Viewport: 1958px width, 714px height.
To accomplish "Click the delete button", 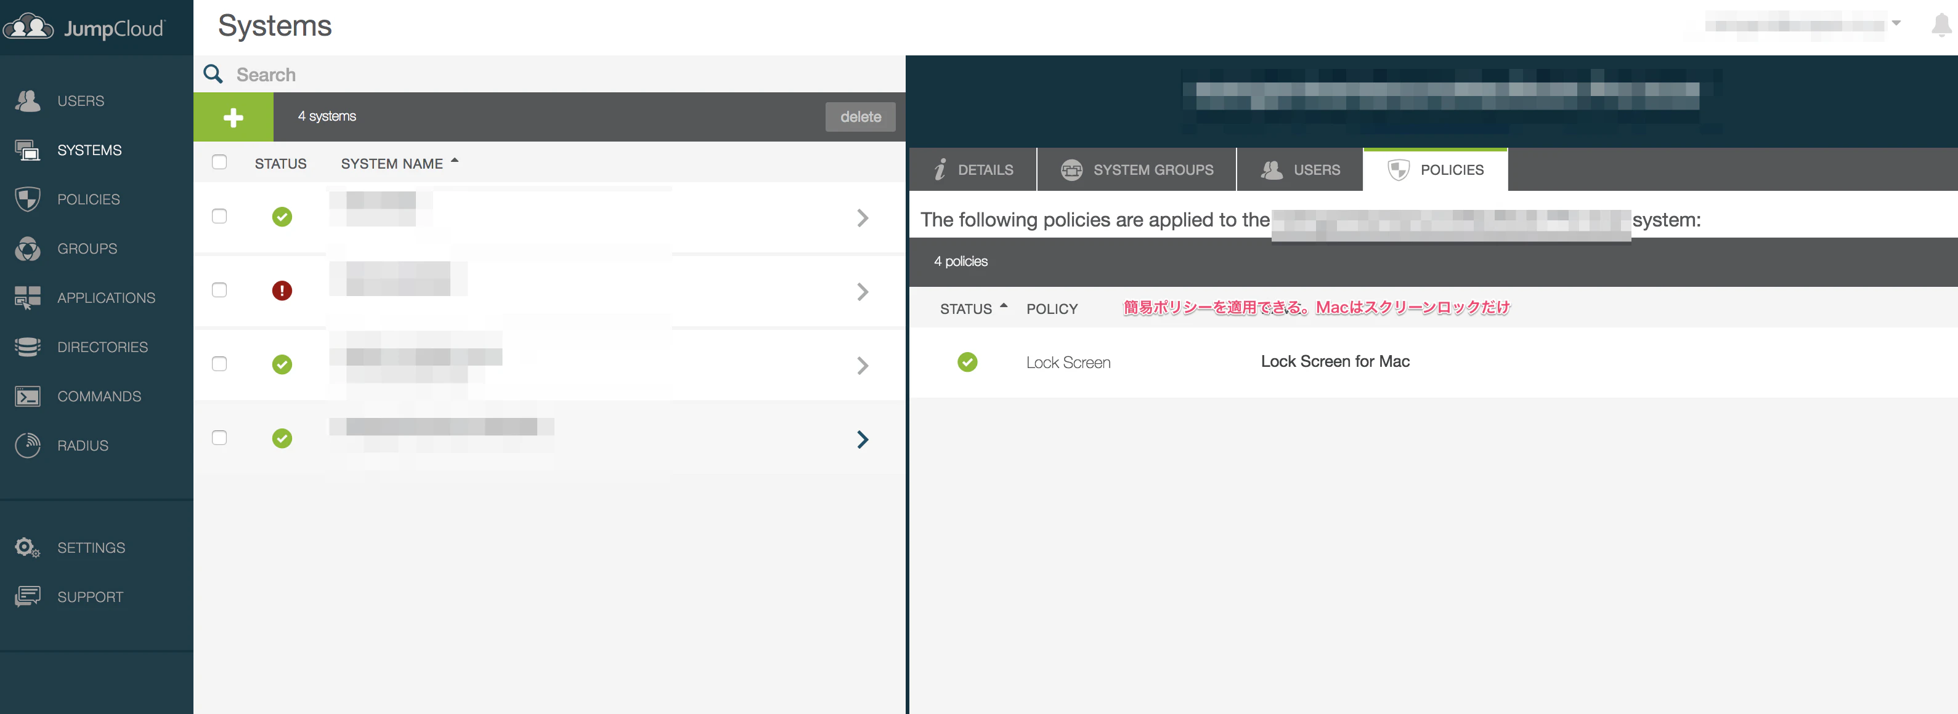I will [x=861, y=117].
